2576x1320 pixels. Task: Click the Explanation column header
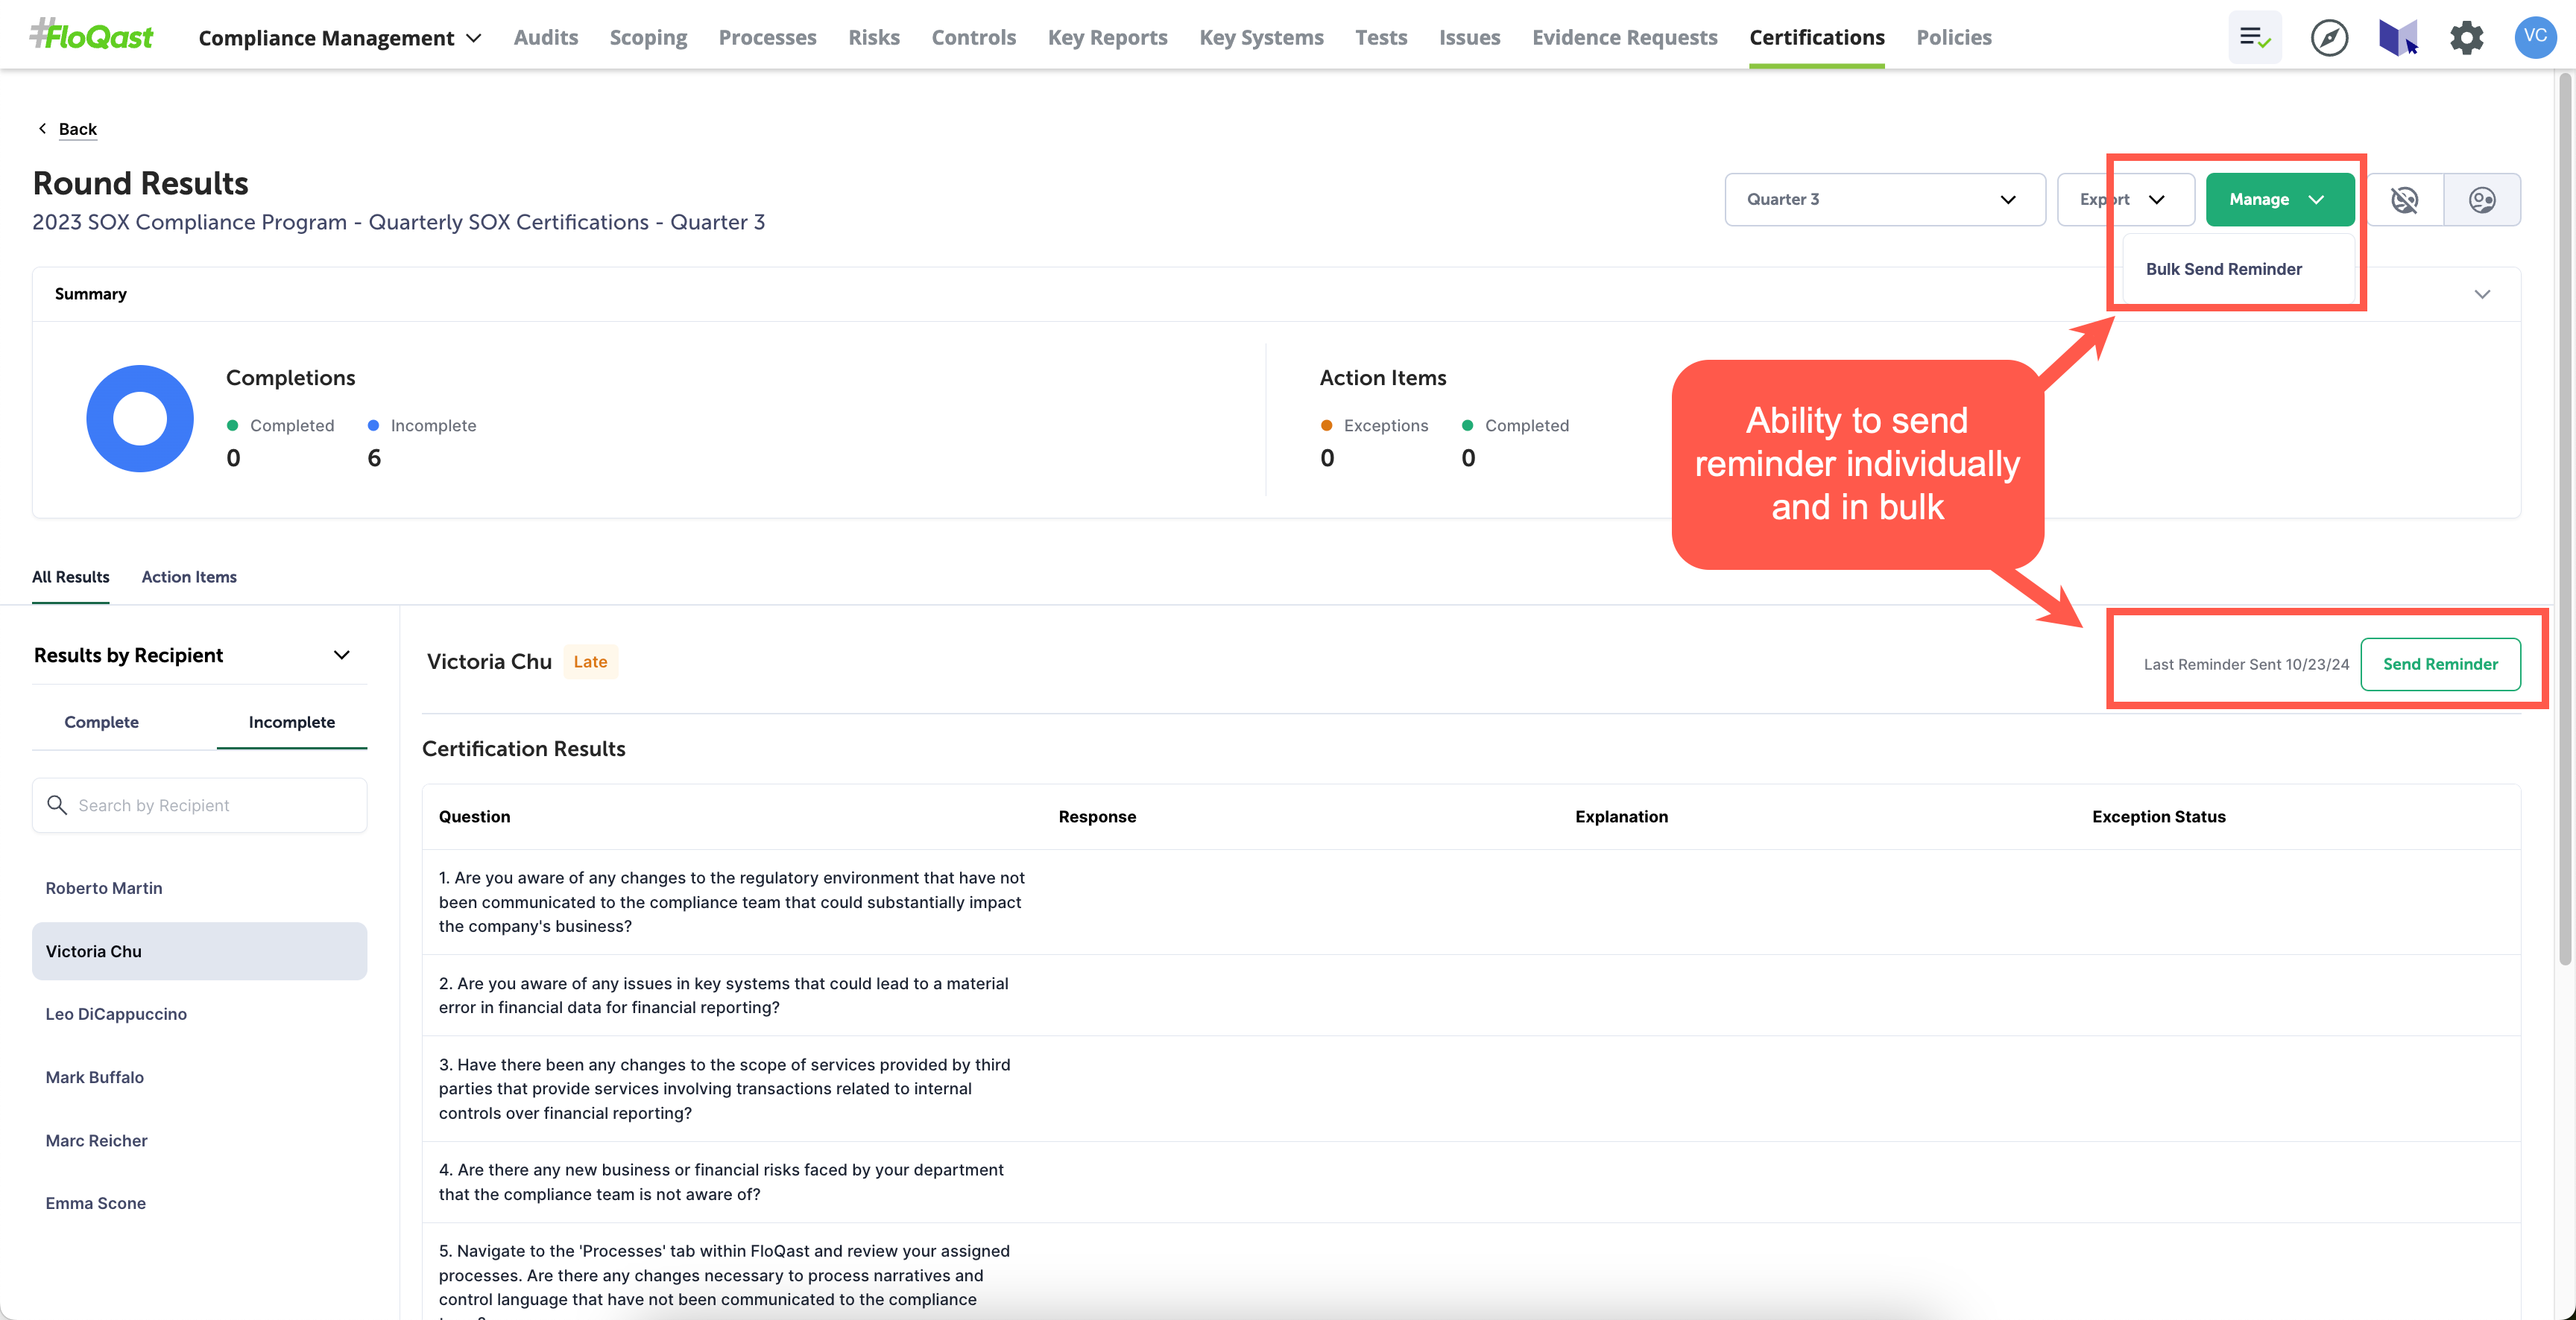click(1621, 816)
